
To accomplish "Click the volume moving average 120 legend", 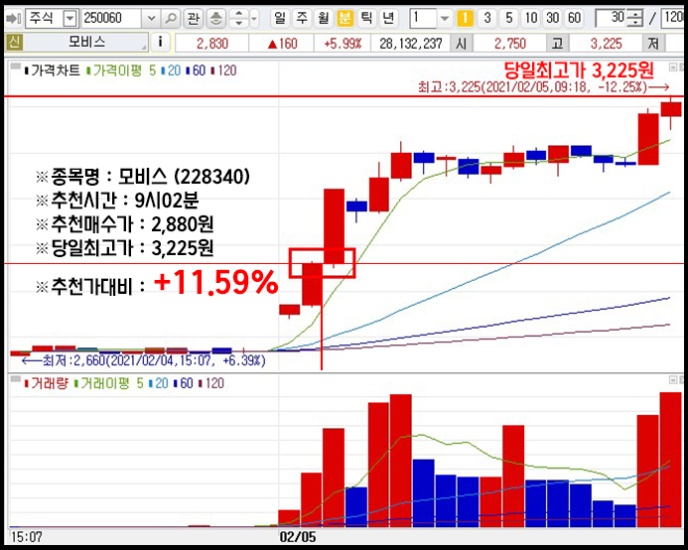I will coord(211,383).
